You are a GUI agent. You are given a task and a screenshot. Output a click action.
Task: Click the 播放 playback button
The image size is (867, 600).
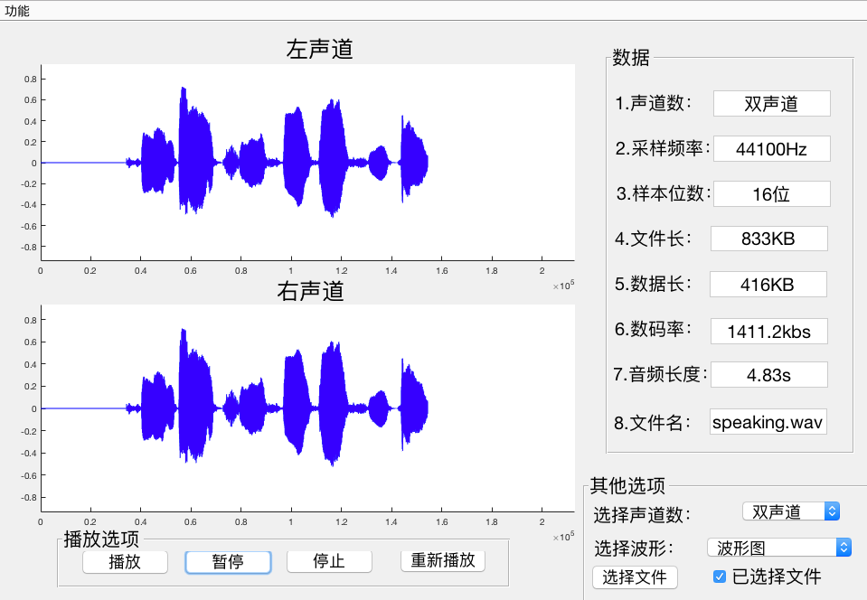125,561
